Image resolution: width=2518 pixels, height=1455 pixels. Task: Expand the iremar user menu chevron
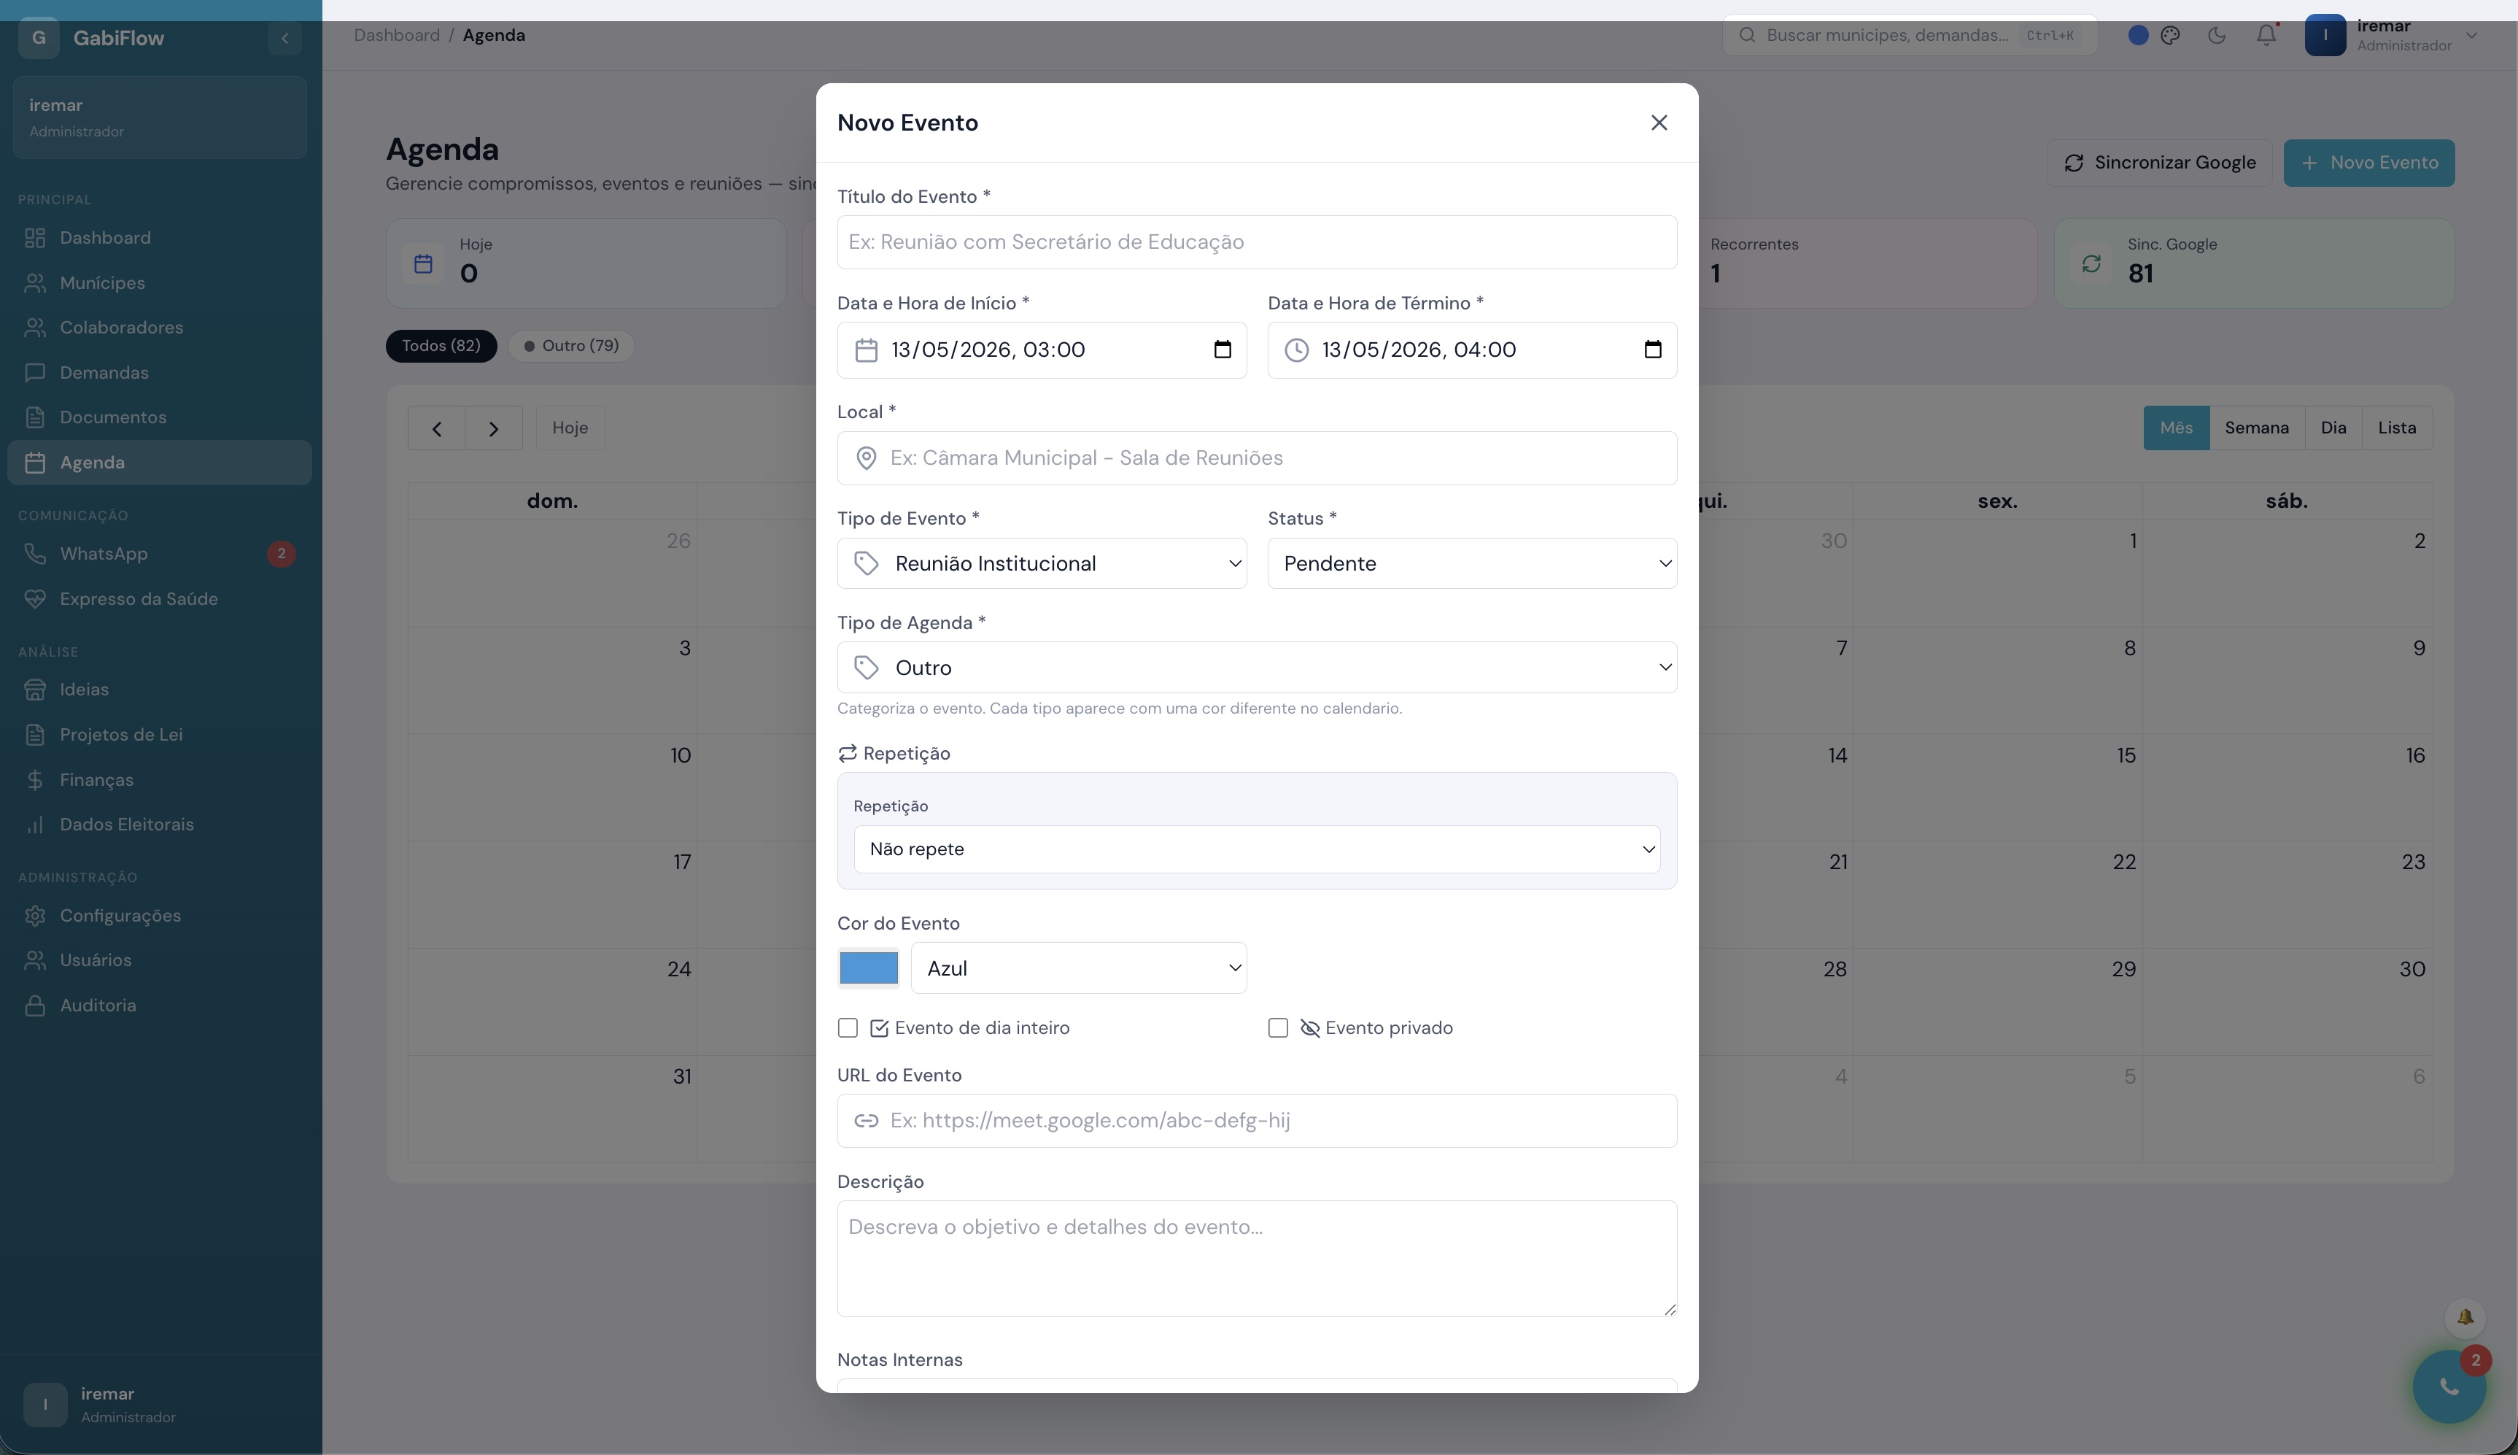click(2471, 35)
